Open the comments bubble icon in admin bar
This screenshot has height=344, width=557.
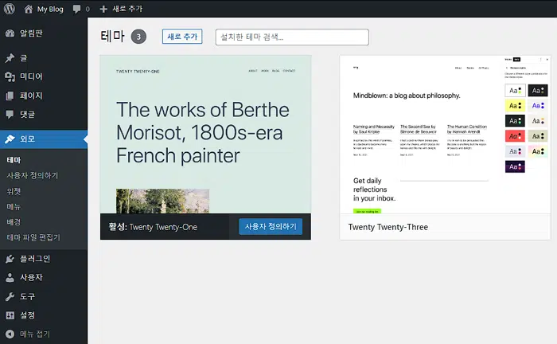point(76,9)
